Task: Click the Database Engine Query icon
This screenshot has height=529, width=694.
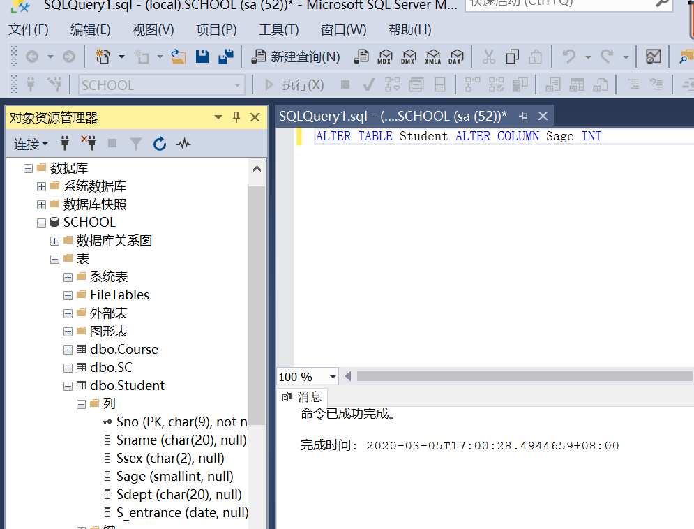Action: pyautogui.click(x=361, y=57)
